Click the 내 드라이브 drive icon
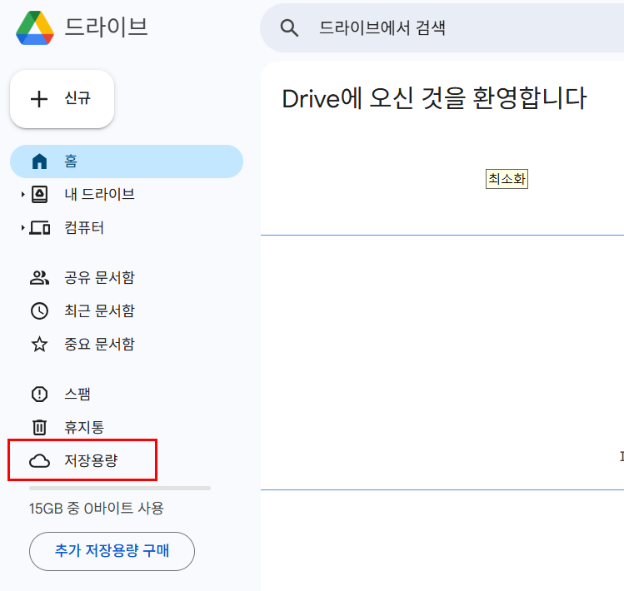Image resolution: width=624 pixels, height=591 pixels. click(39, 195)
